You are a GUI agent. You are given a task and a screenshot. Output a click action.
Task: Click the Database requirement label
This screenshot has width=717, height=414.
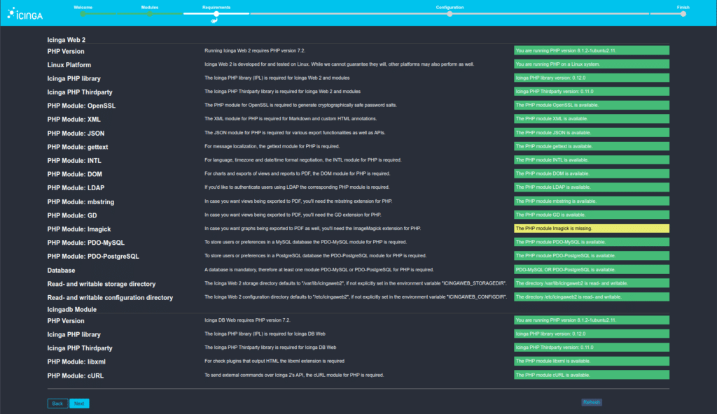tap(62, 271)
